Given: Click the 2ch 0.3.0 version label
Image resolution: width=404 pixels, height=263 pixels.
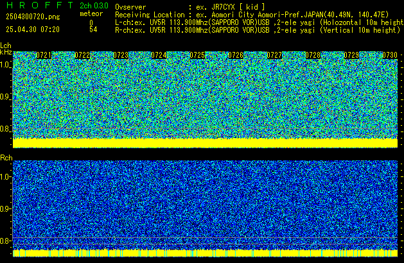Looking at the screenshot, I should tap(94, 6).
